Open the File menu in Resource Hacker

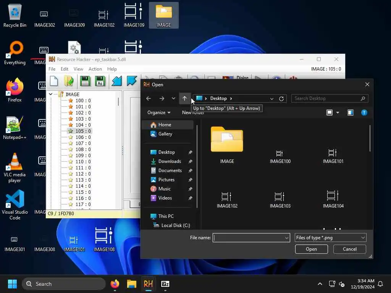[x=52, y=69]
